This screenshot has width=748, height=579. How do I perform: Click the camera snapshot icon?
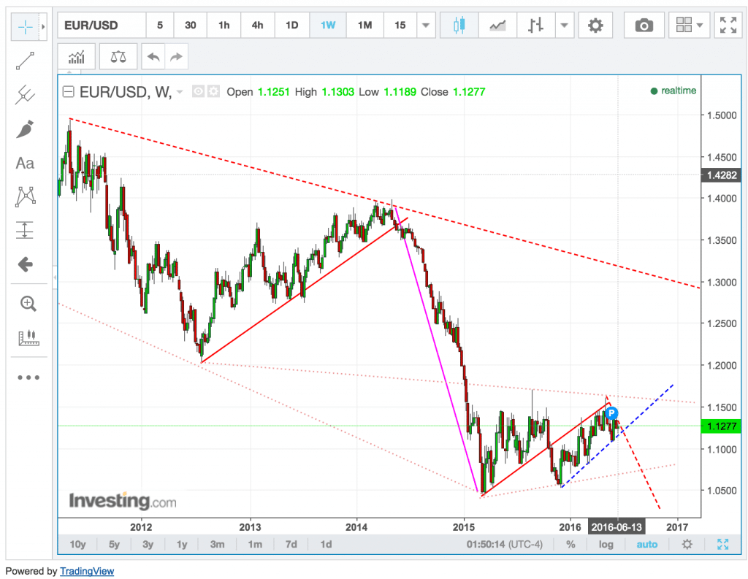[644, 26]
